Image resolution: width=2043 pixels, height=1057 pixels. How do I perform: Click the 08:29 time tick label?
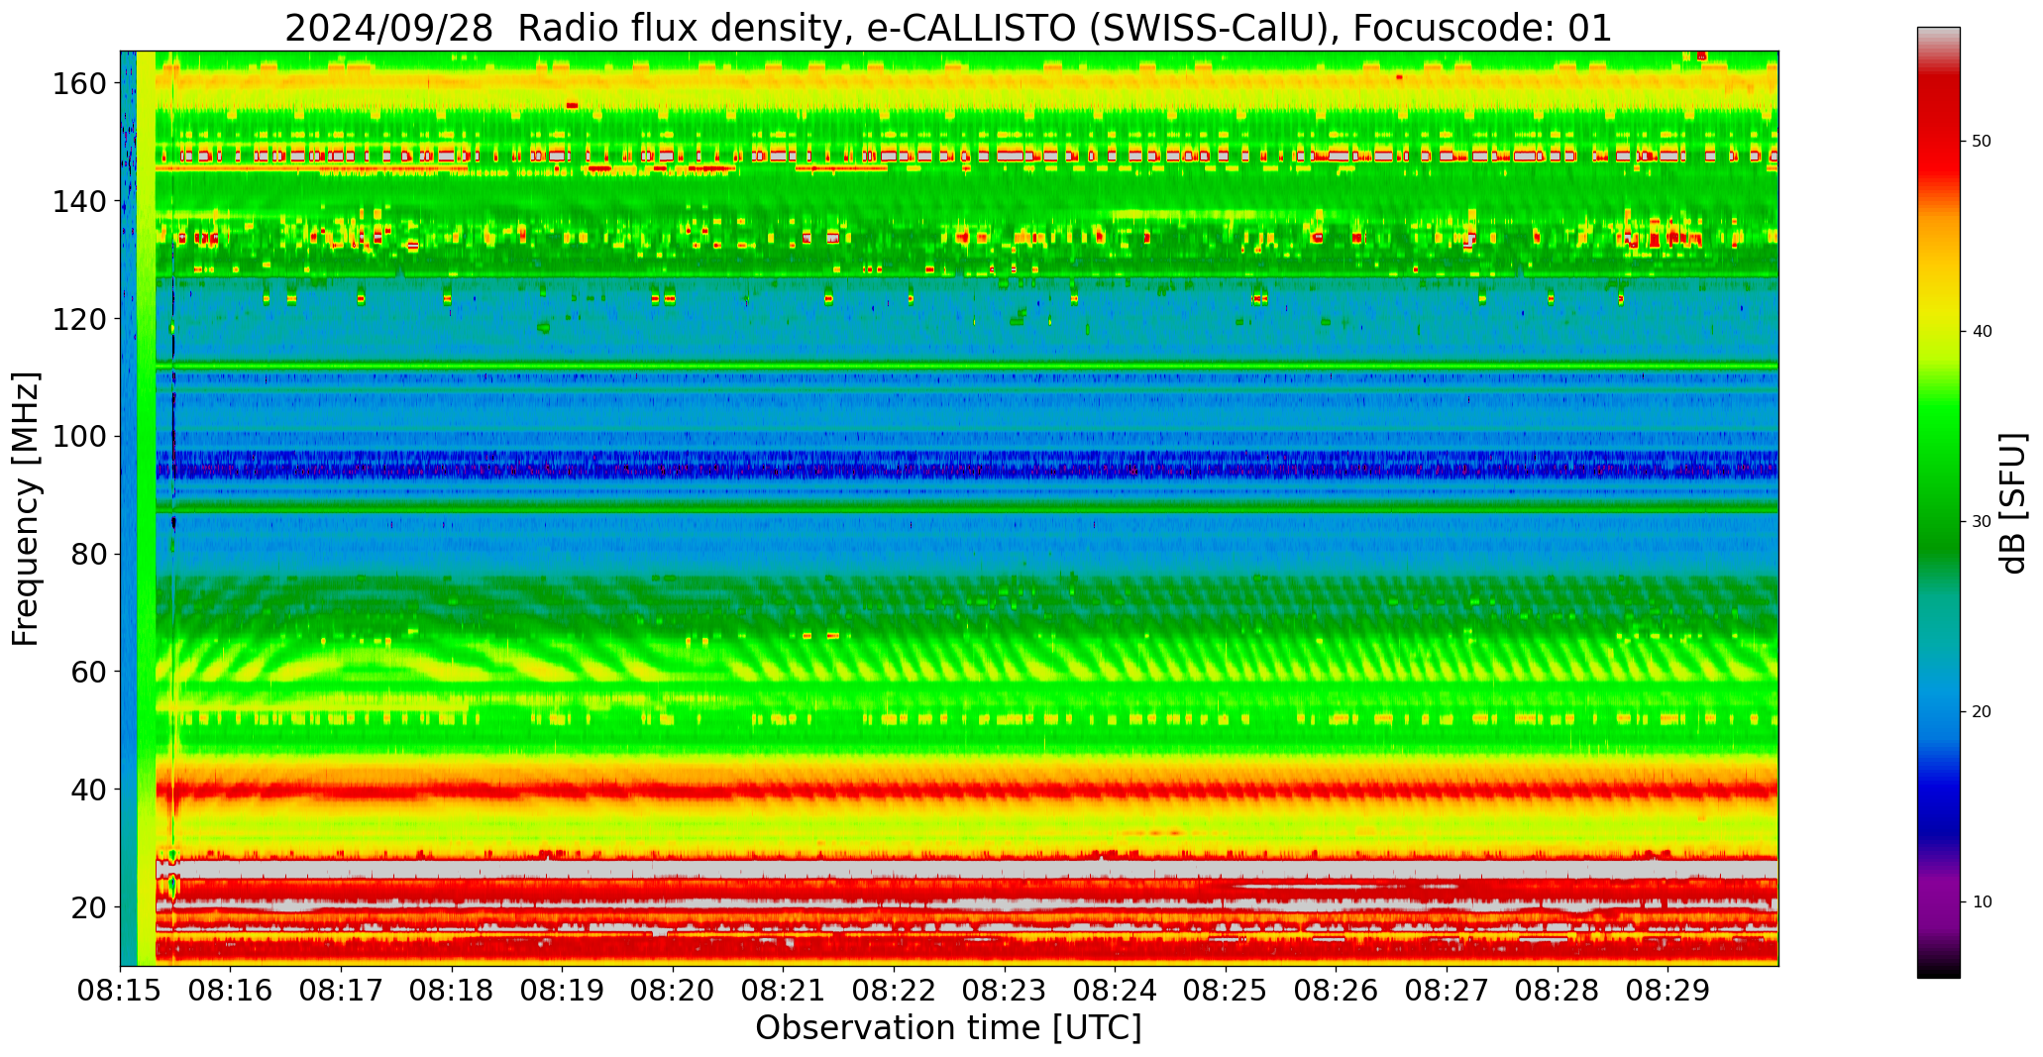tap(1667, 992)
